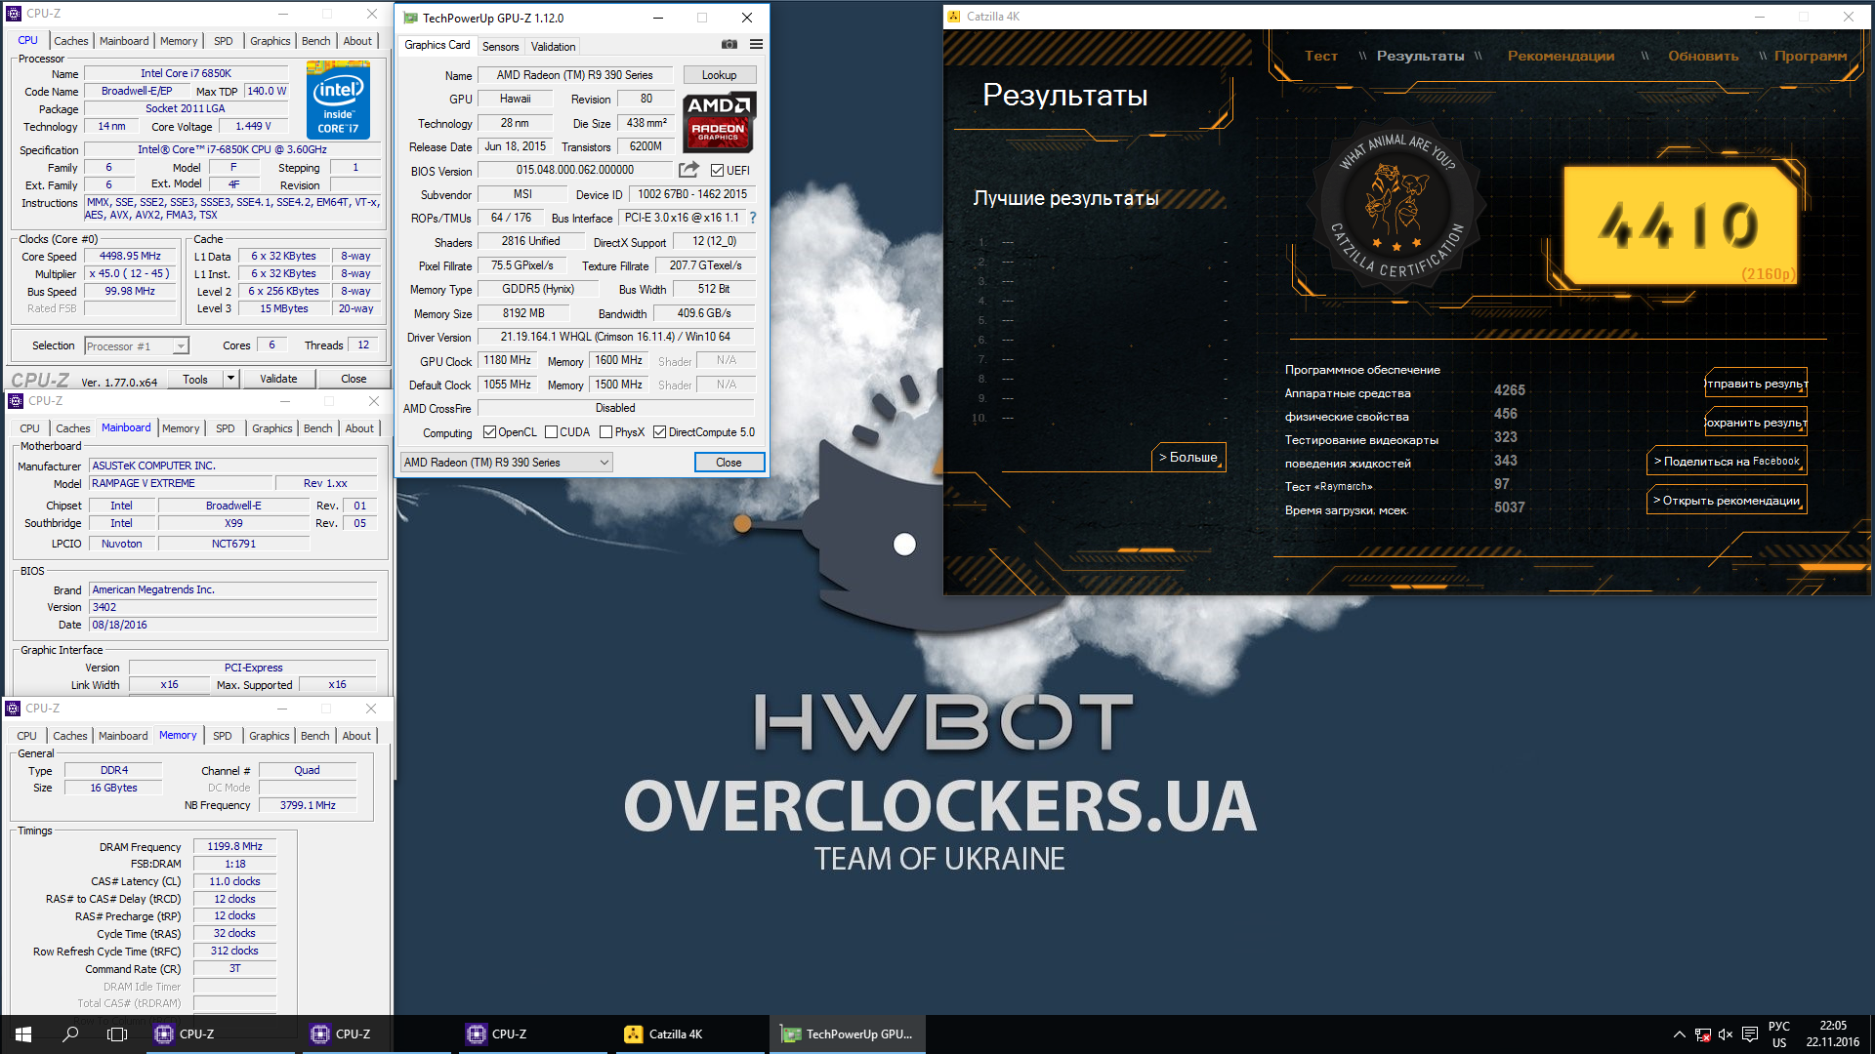Image resolution: width=1875 pixels, height=1054 pixels.
Task: Open Catzilla Обновить tab
Action: (x=1703, y=56)
